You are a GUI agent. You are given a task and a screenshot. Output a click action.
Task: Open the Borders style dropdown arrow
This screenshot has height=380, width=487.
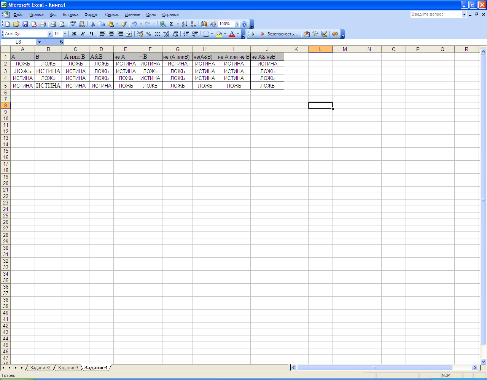[212, 34]
